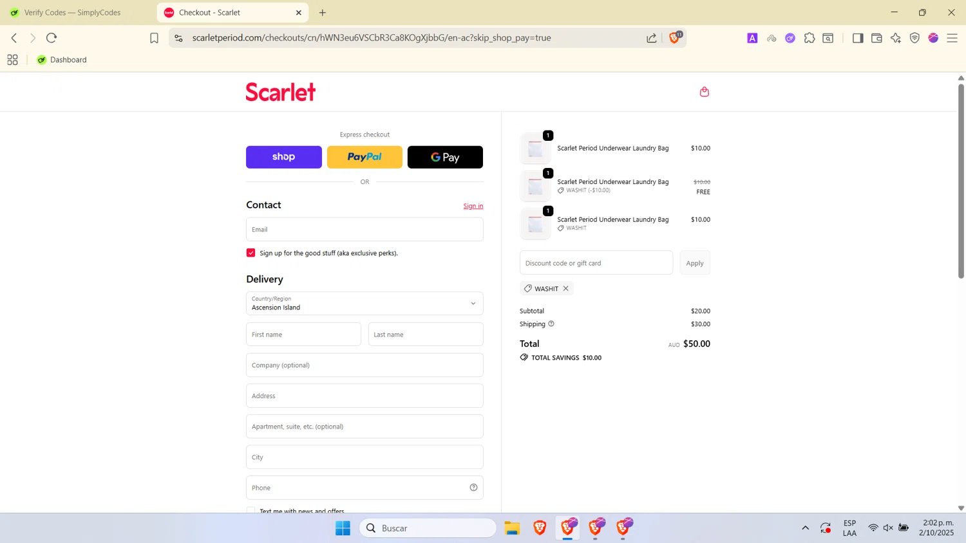This screenshot has height=543, width=966.
Task: Click the purple A extension icon
Action: [x=752, y=38]
